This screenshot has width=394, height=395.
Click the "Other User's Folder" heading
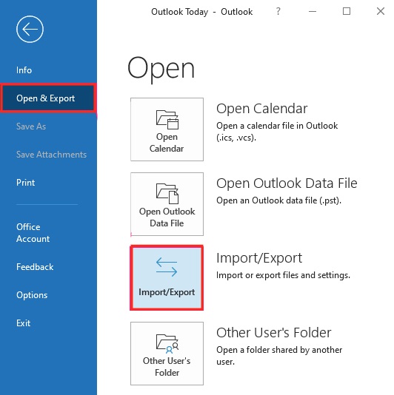[x=274, y=333]
